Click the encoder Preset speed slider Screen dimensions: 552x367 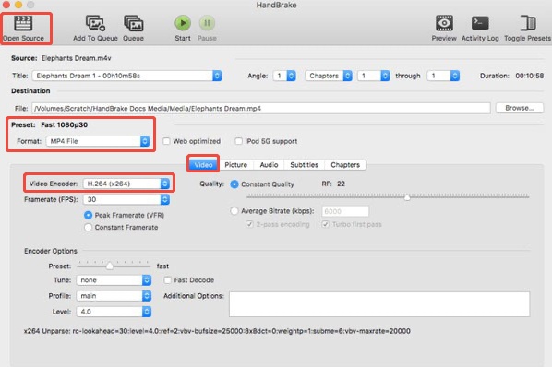(x=114, y=266)
